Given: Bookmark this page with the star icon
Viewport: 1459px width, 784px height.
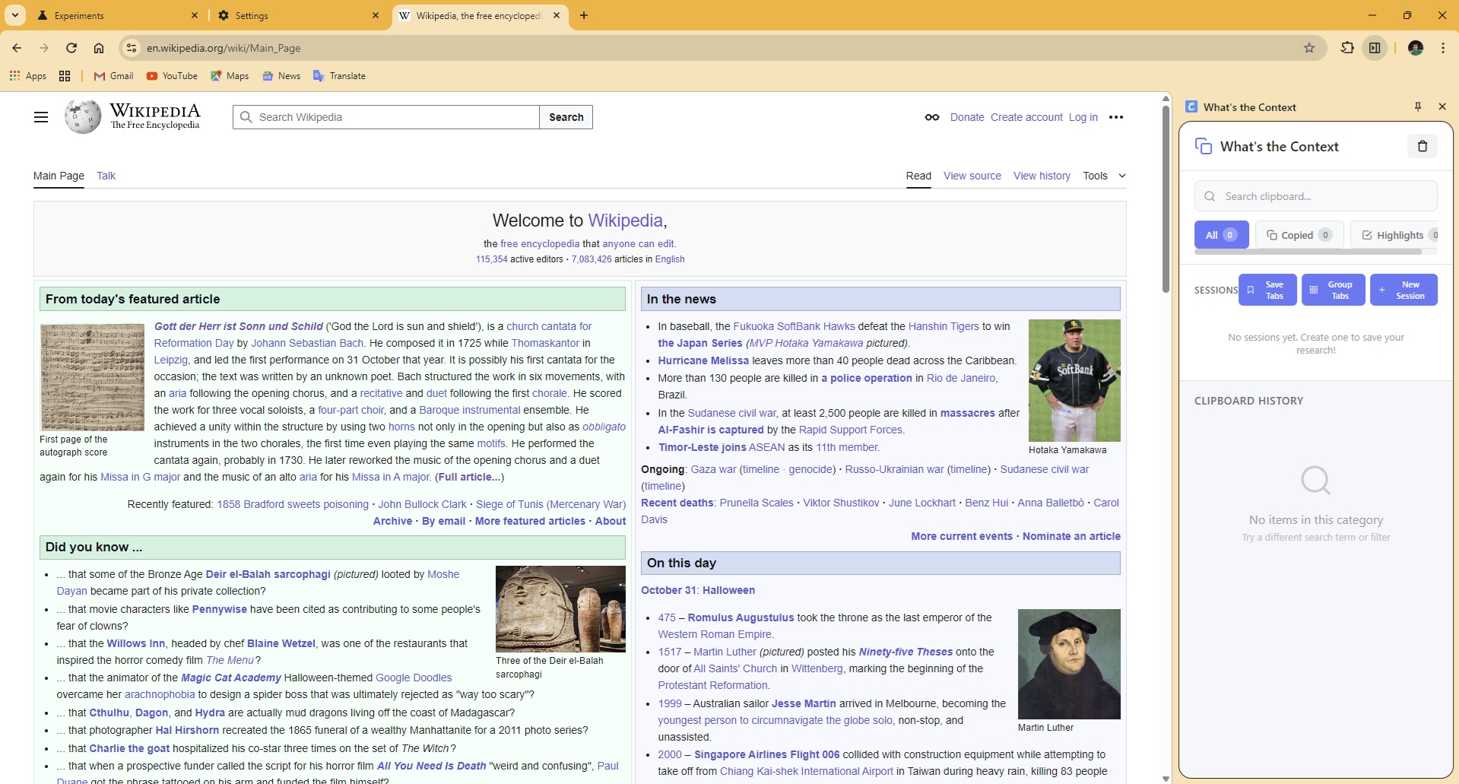Looking at the screenshot, I should click(1308, 48).
